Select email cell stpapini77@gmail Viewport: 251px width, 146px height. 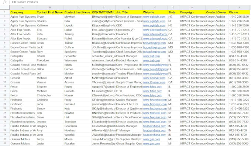pos(103,87)
